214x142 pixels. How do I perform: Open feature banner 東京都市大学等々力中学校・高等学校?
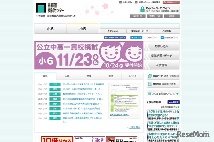tap(163, 115)
